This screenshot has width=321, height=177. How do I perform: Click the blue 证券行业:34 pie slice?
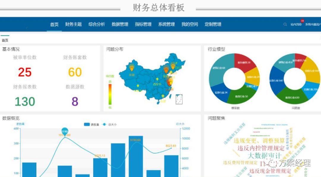(x=221, y=93)
